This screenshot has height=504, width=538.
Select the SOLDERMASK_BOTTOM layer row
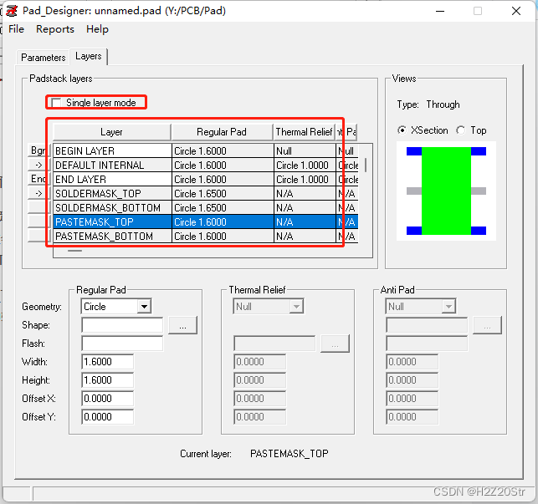tap(206, 208)
